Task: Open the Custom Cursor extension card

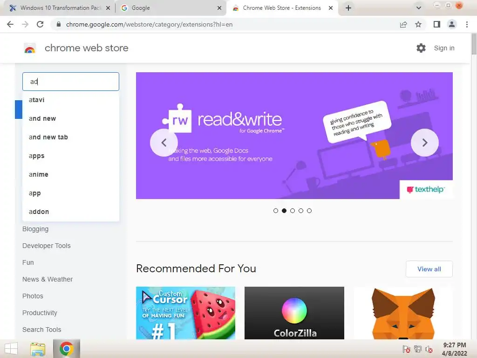Action: click(185, 313)
